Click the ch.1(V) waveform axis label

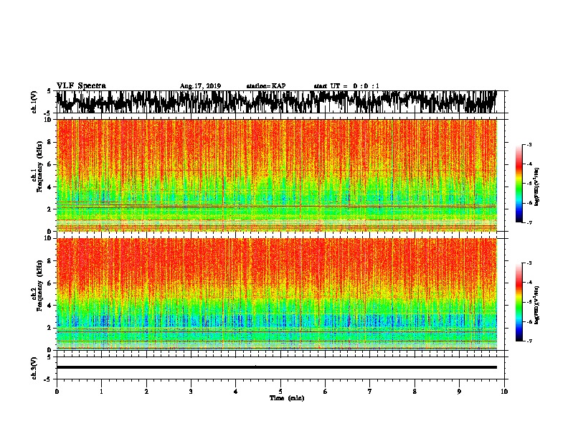[34, 102]
